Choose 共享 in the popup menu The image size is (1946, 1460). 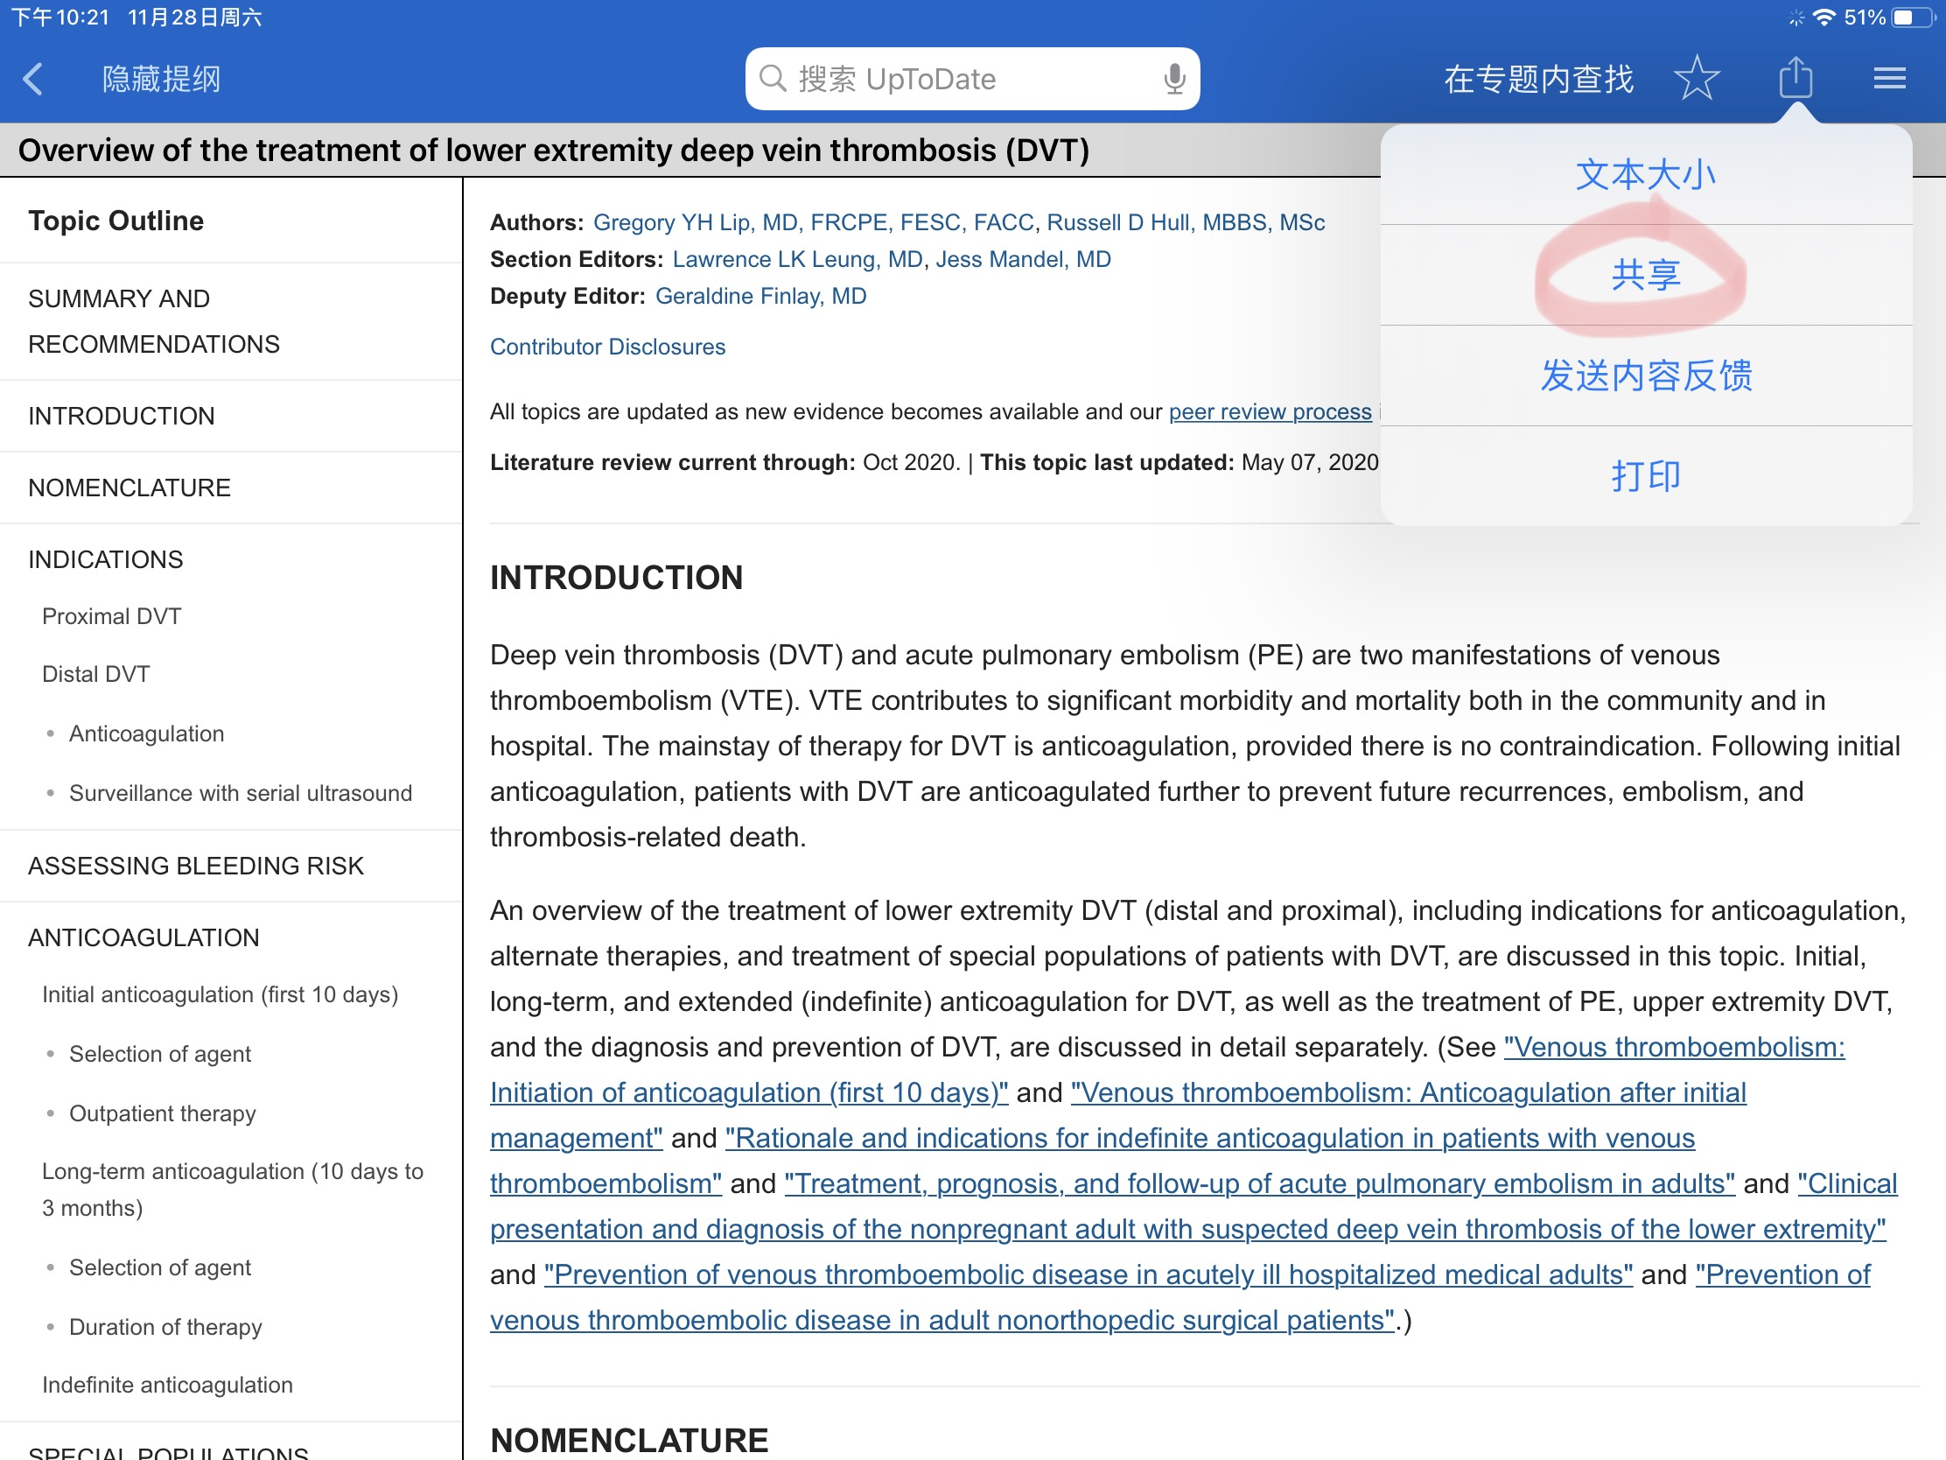click(1645, 276)
